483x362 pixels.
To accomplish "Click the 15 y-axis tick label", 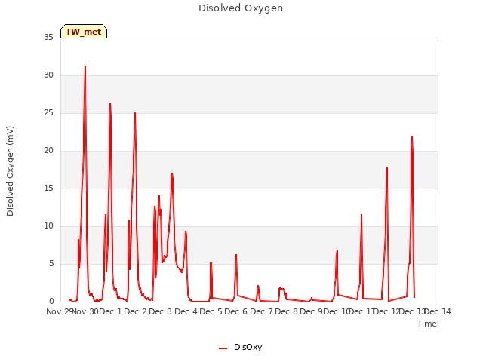I will (48, 188).
